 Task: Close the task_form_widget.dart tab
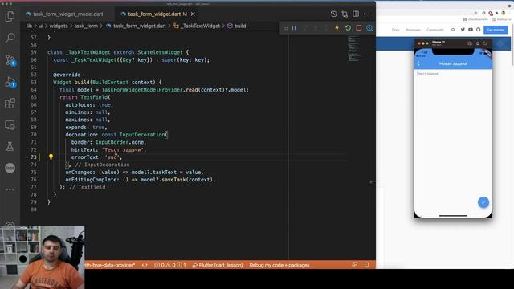pyautogui.click(x=193, y=14)
